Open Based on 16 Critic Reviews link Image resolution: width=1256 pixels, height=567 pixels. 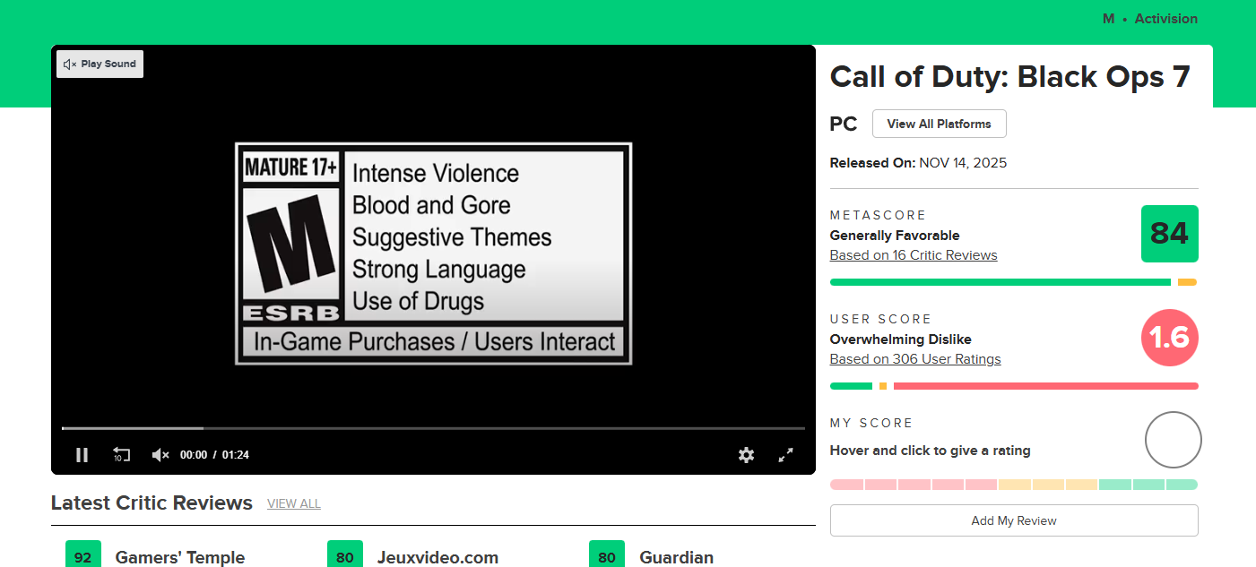point(914,255)
